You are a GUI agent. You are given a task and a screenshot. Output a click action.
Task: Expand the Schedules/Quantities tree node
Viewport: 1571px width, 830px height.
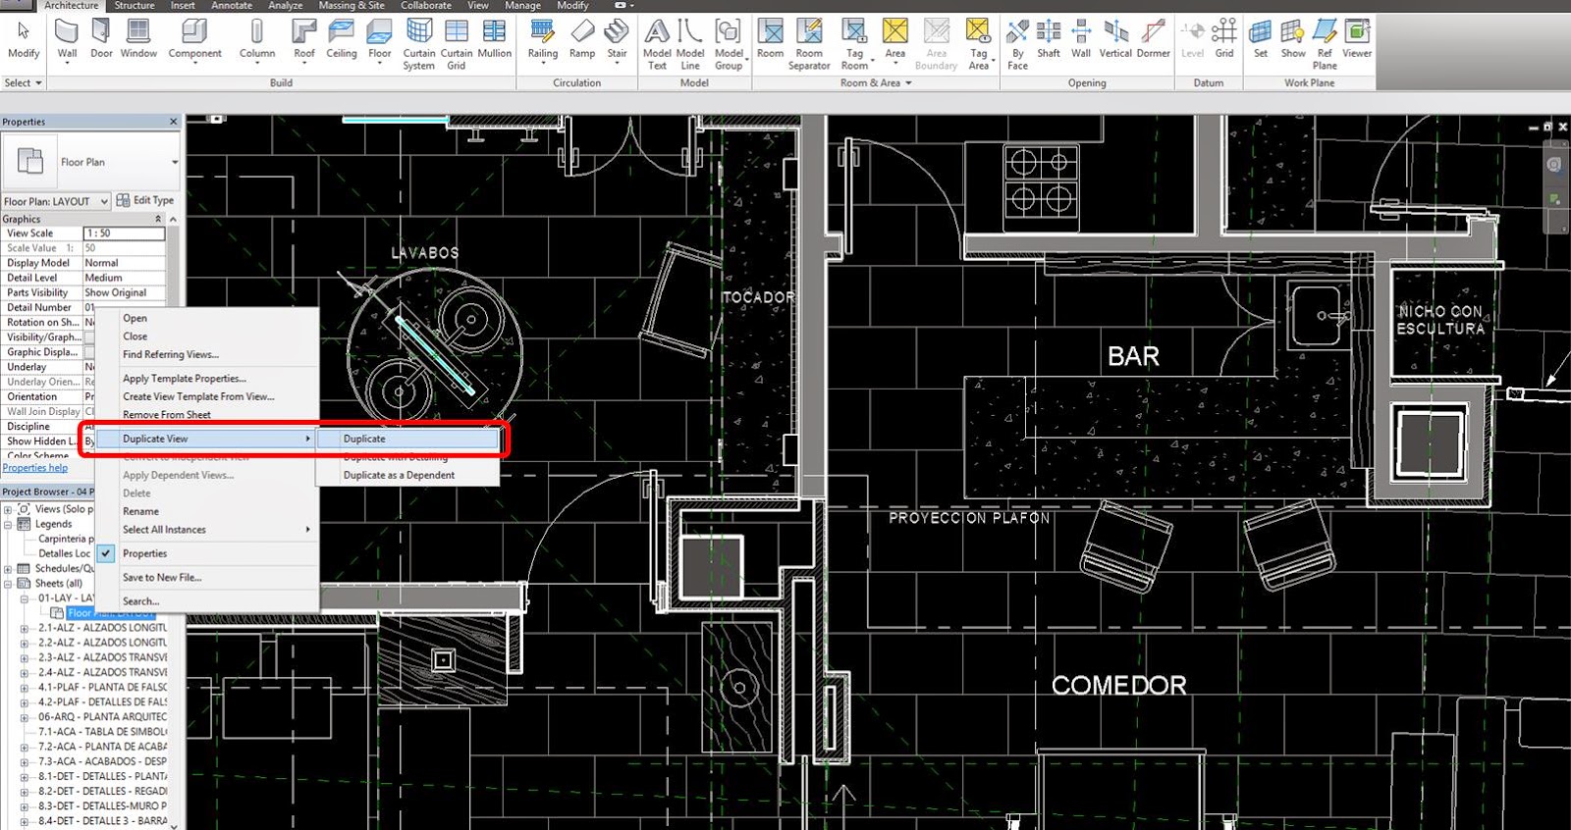coord(8,569)
